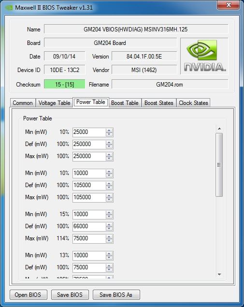This screenshot has height=307, width=244.
Task: Click the Vendor field MSI (1462)
Action: pyautogui.click(x=144, y=70)
